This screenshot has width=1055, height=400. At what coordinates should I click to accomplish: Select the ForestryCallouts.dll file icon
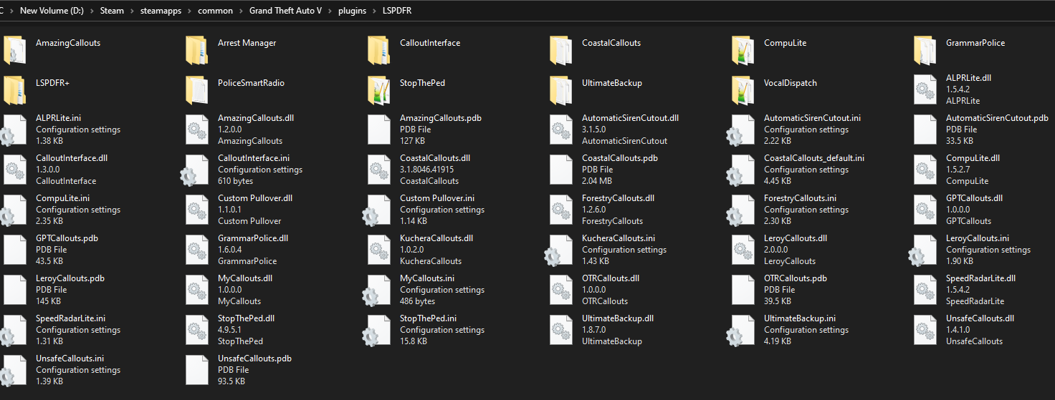tap(560, 210)
